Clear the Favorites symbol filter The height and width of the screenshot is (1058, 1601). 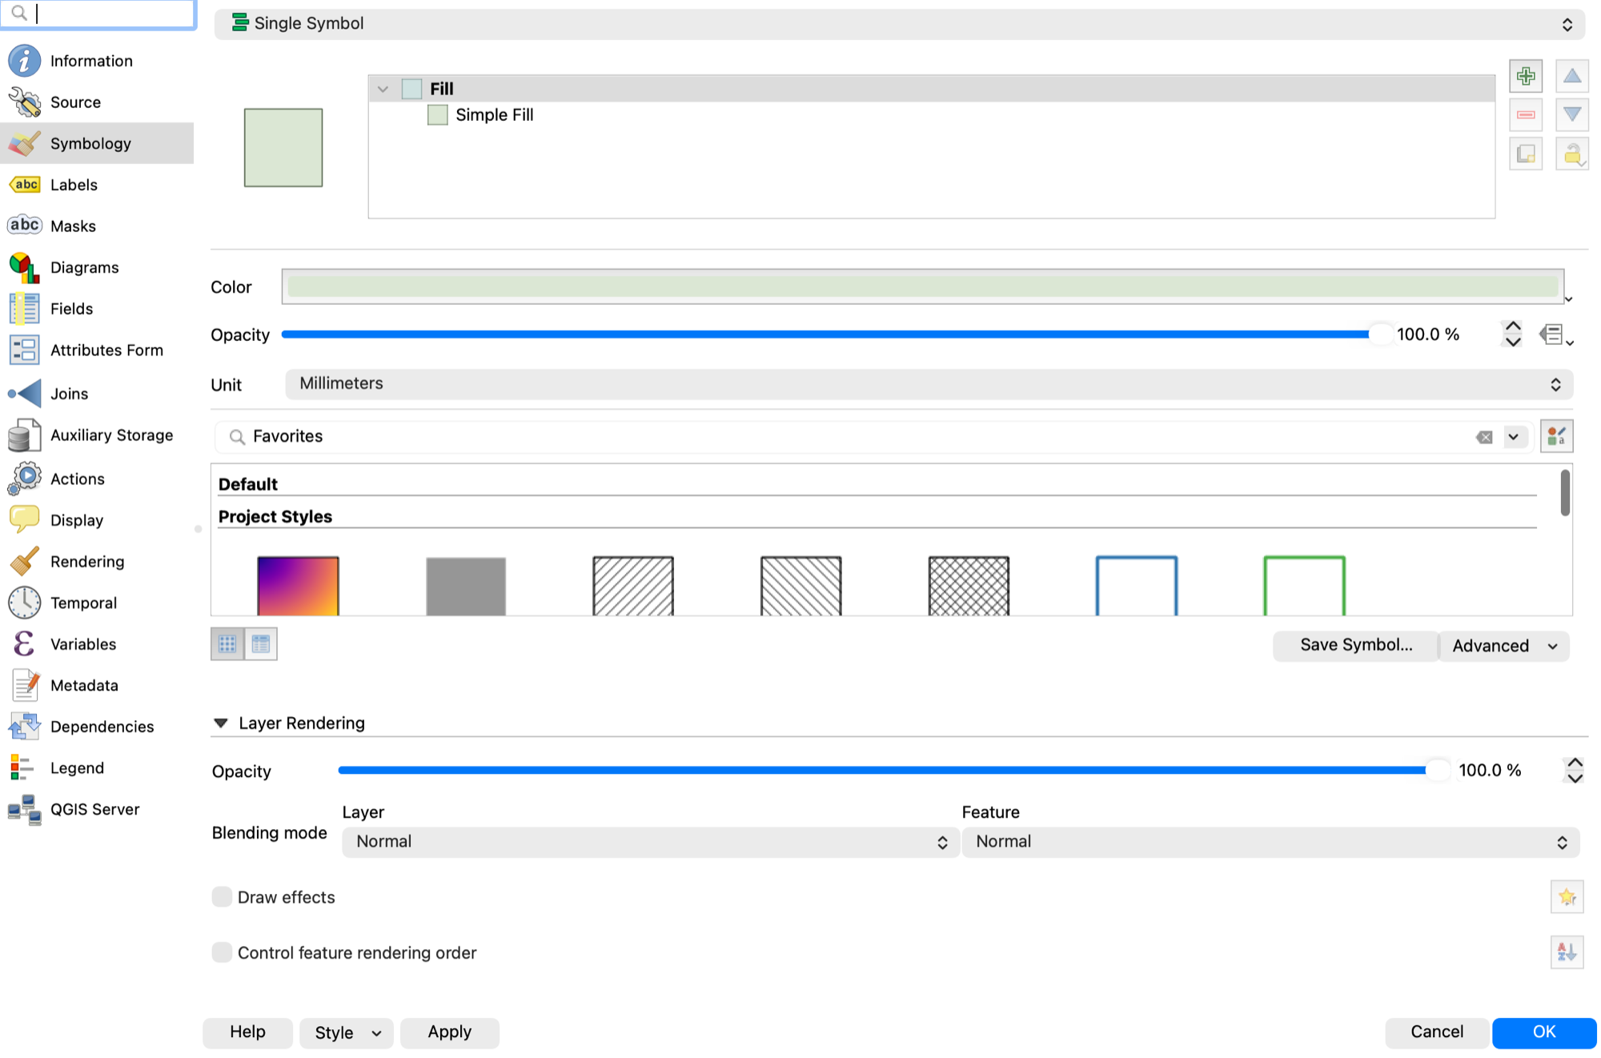point(1484,437)
